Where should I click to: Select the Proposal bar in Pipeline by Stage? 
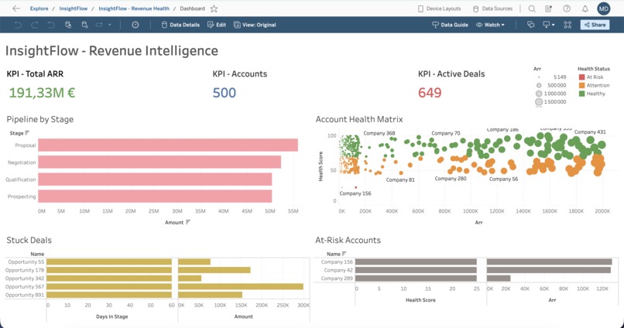click(x=168, y=145)
